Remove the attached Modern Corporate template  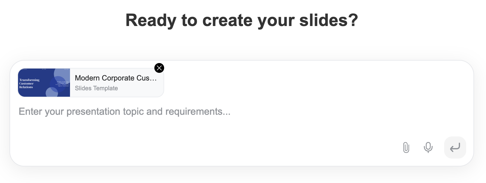159,68
